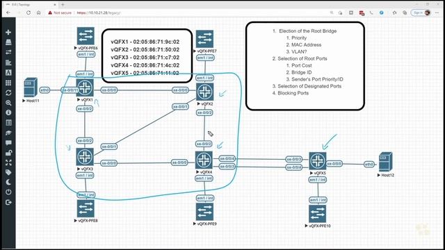
Task: Click the tag icon in sidebar
Action: 8,172
